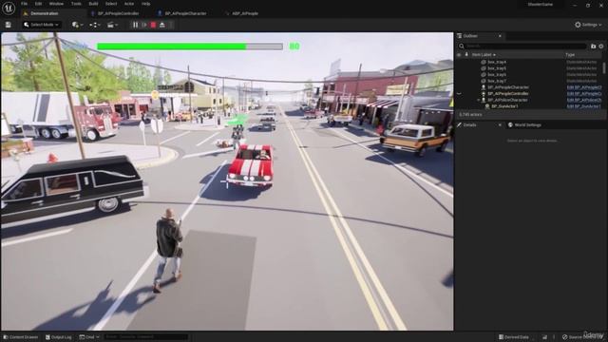
Task: Open Edit BP_AIPoliceCharacter blueprint link
Action: tap(584, 100)
